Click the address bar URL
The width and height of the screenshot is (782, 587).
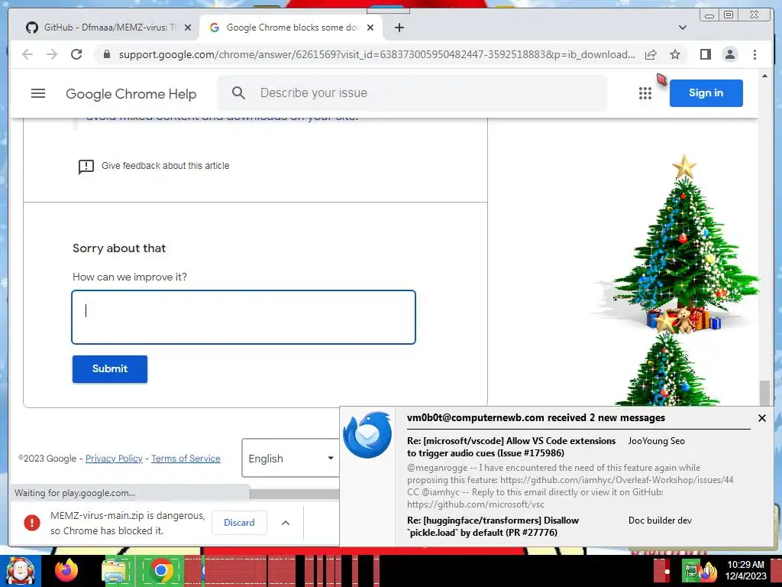point(377,54)
